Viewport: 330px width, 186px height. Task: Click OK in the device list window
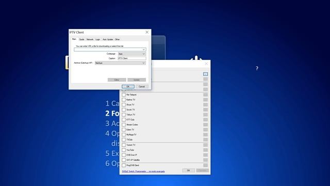point(188,171)
